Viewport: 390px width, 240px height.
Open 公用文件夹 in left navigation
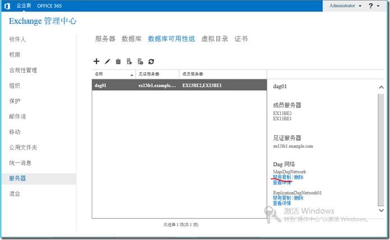pos(23,147)
